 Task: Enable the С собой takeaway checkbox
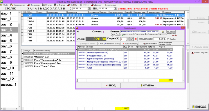click(x=168, y=39)
